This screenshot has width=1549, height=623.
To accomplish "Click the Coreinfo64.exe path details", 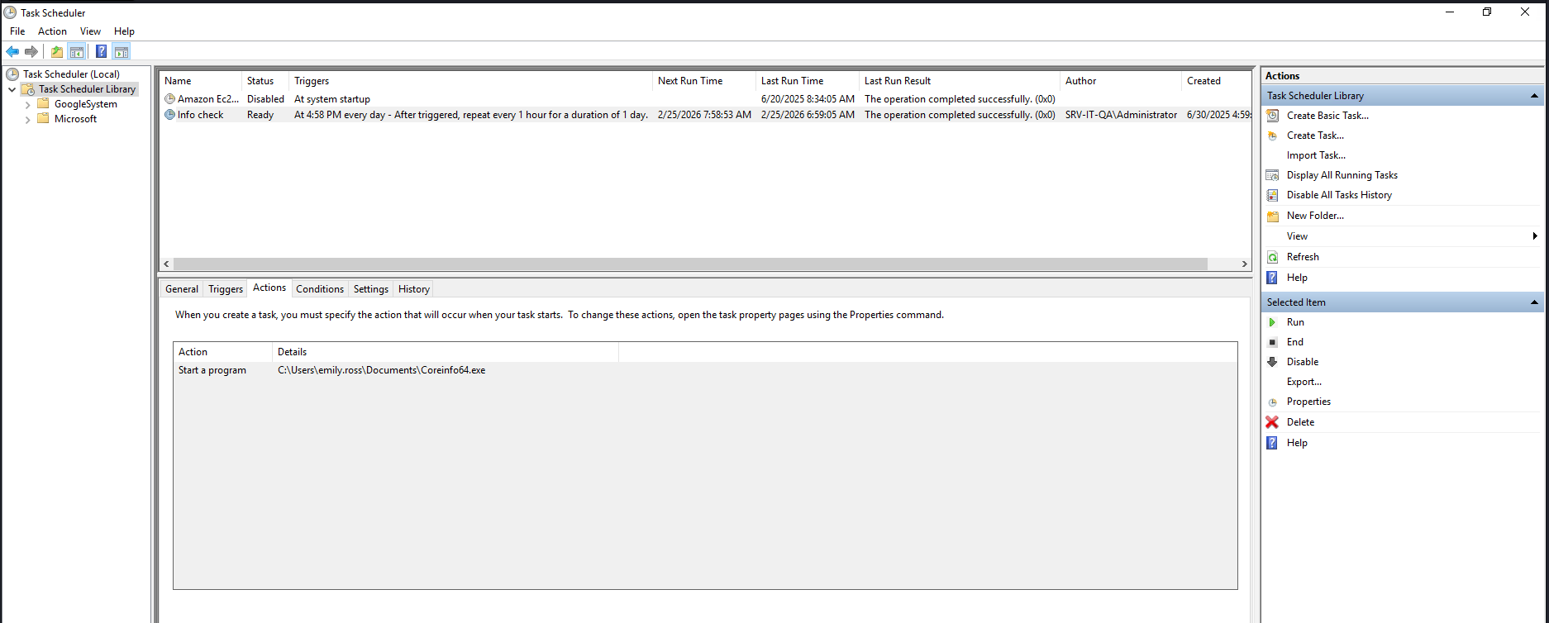I will point(381,370).
